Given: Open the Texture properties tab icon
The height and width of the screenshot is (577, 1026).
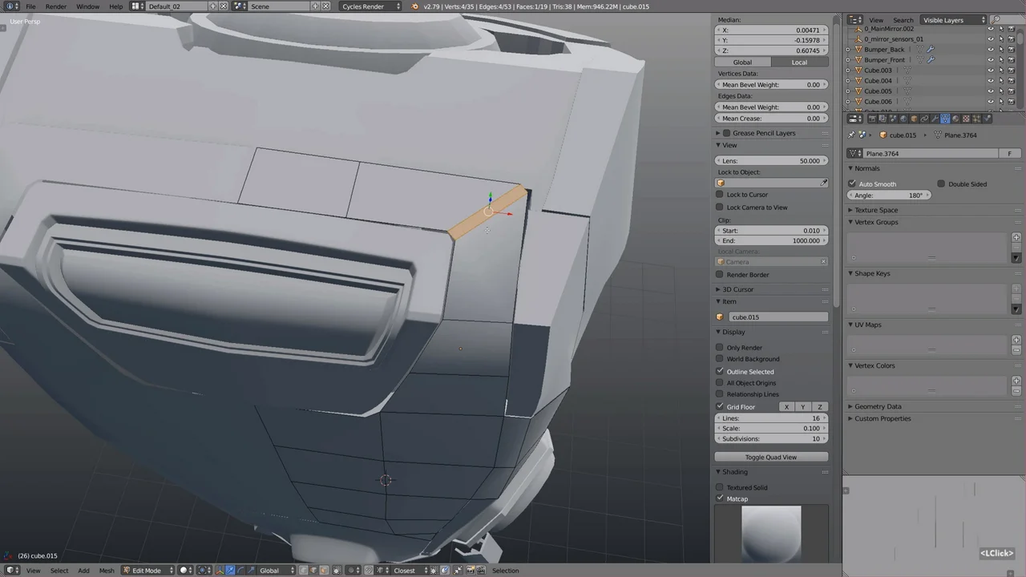Looking at the screenshot, I should coord(966,119).
